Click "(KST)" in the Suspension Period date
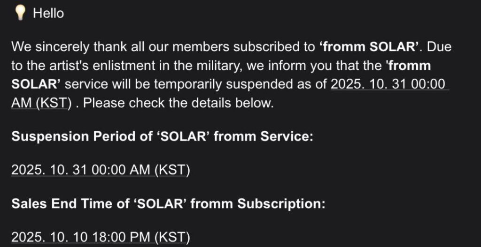 [172, 170]
